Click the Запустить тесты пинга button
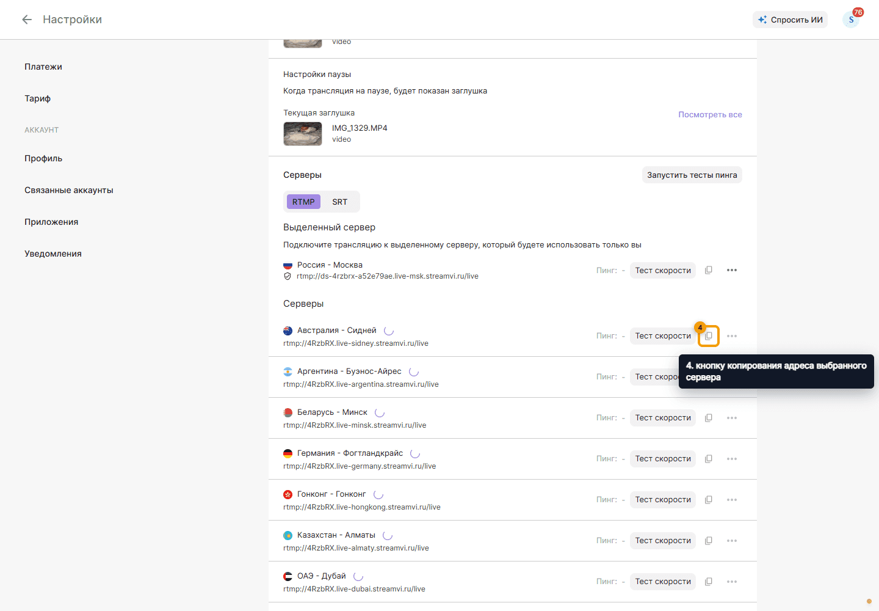879x611 pixels. [692, 175]
